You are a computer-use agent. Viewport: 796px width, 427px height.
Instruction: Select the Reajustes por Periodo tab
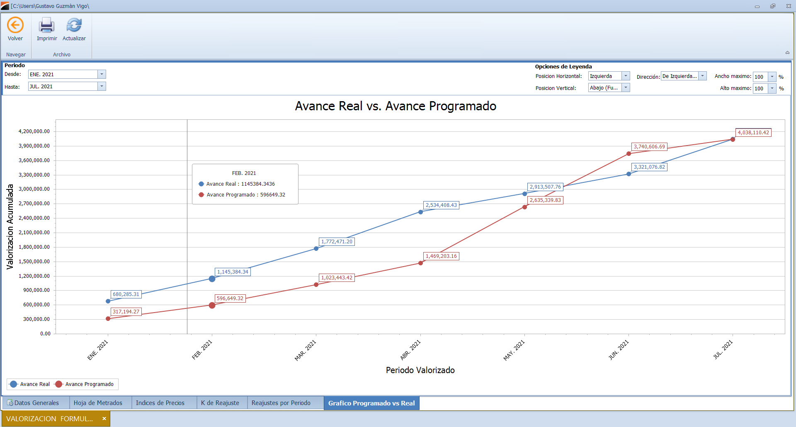pos(281,403)
